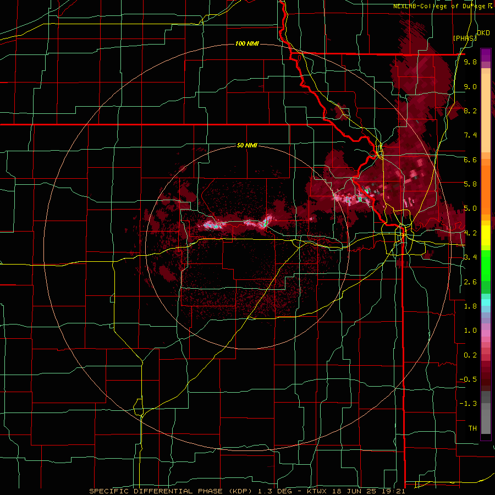Click the 0.2 value on the color scale
495x495 pixels.
tap(470, 355)
